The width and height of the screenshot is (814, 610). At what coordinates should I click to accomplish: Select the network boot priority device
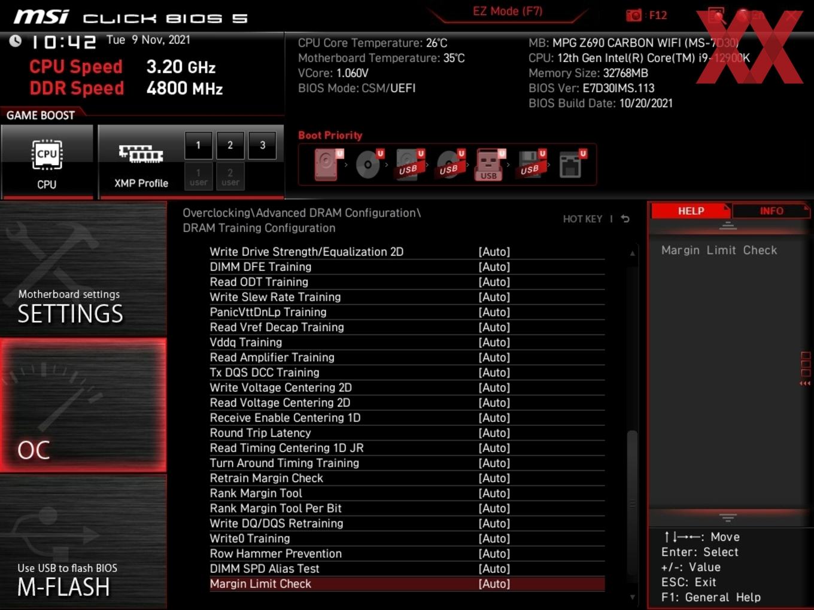point(572,164)
